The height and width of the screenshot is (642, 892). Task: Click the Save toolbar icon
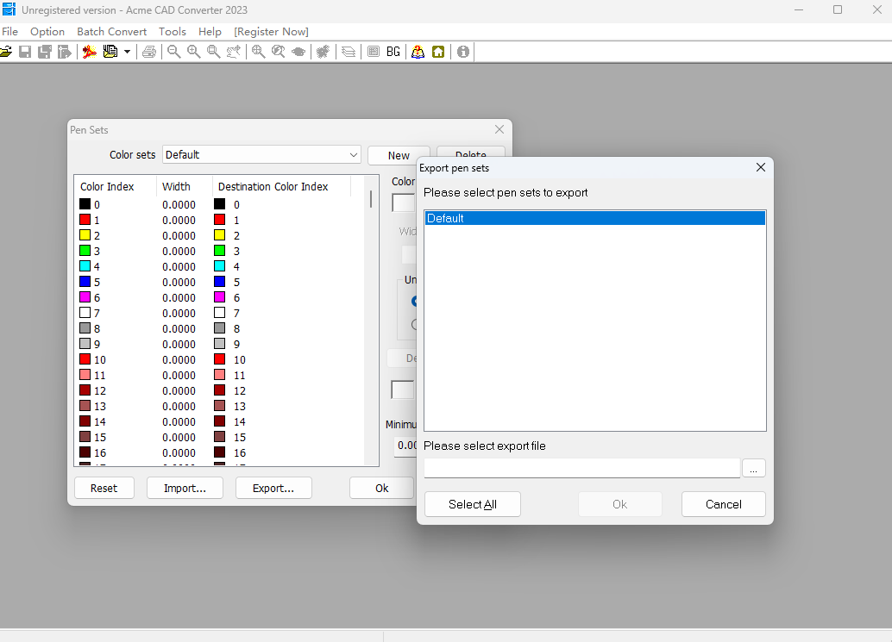click(x=24, y=51)
